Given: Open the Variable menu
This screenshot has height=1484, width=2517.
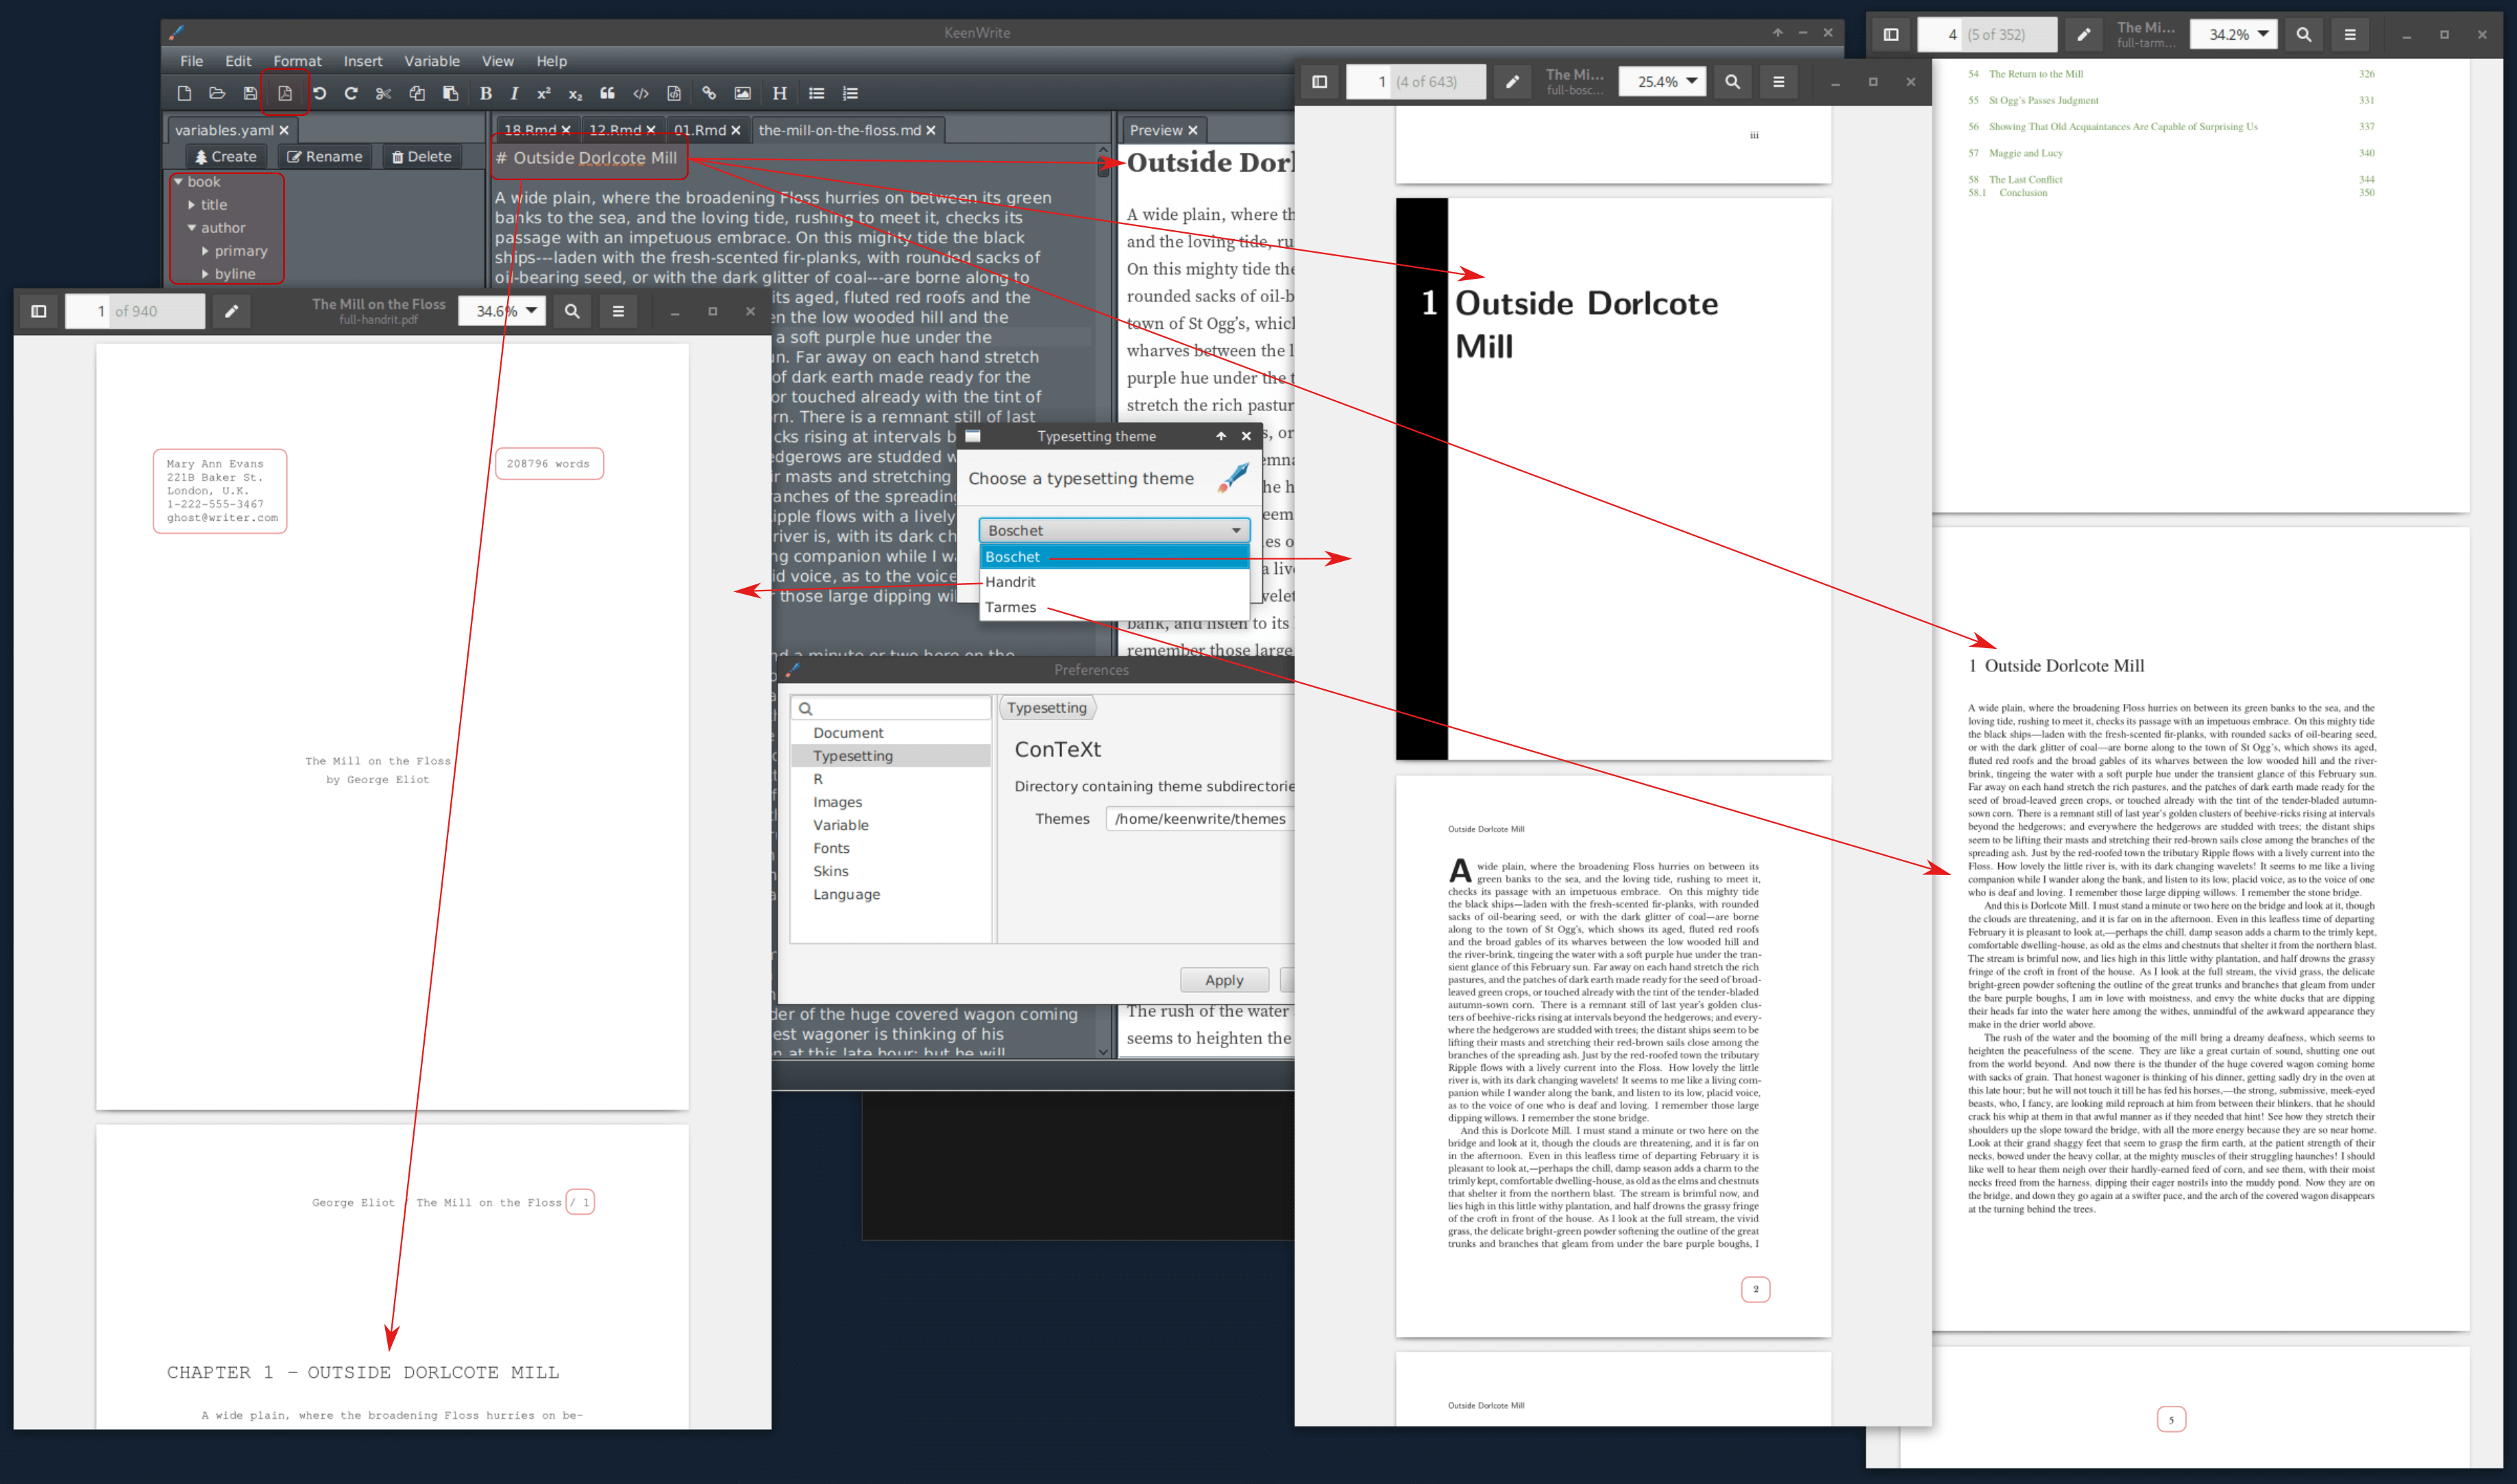Looking at the screenshot, I should (x=431, y=61).
